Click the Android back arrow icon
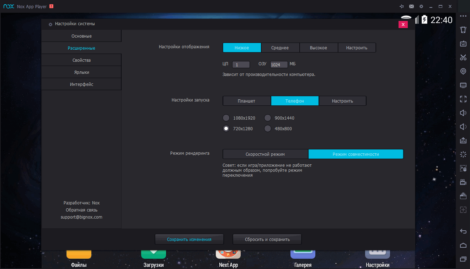This screenshot has height=269, width=470. tap(463, 231)
